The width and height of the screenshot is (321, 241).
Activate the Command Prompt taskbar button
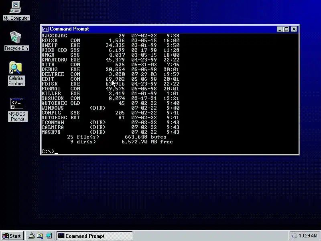coord(94,236)
